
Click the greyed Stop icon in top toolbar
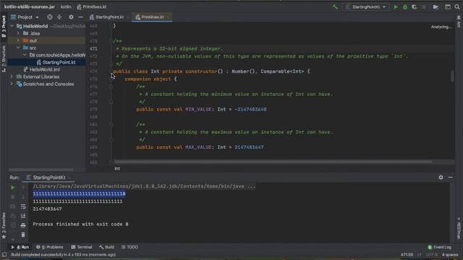tap(424, 6)
